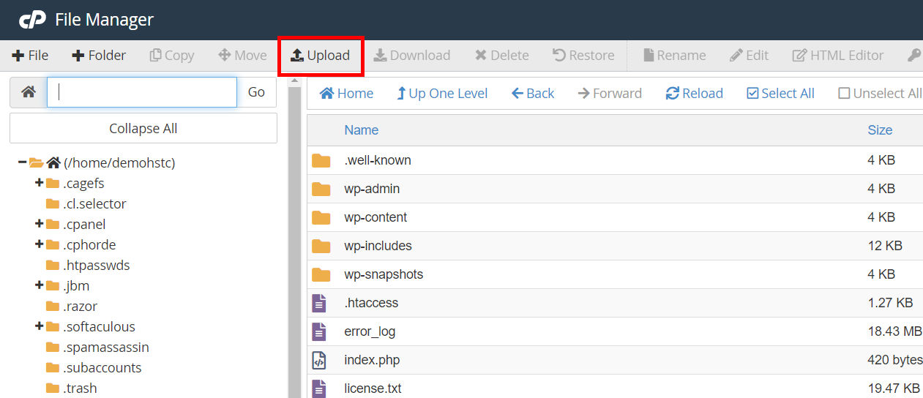The width and height of the screenshot is (923, 398).
Task: Click the Restore toolbar button
Action: [583, 56]
